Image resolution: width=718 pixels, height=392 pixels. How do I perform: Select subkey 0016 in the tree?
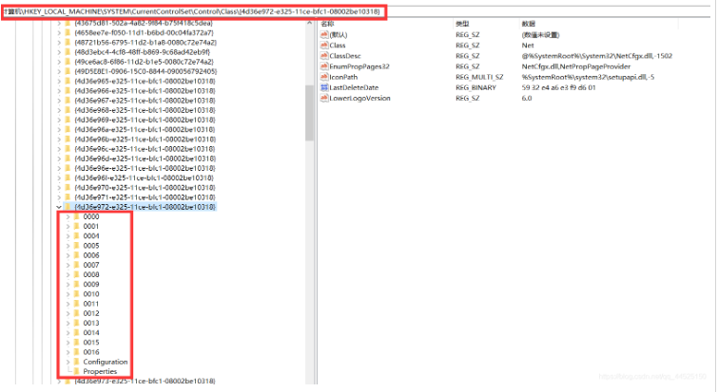click(91, 352)
